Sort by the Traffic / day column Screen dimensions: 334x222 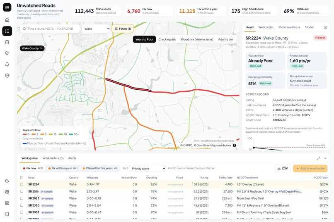coord(225,178)
